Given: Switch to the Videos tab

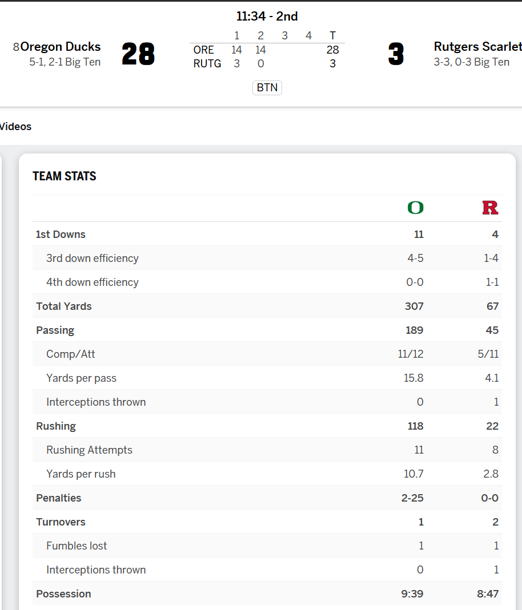Looking at the screenshot, I should point(15,127).
